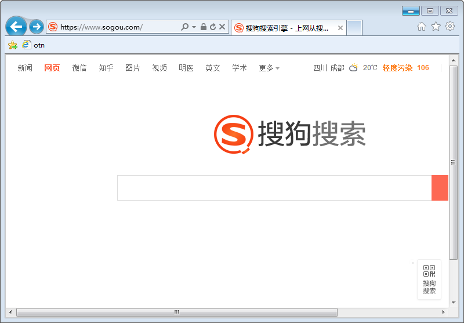Screen dimensions: 464x323
Task: Click the 搜狗搜索 logo
Action: click(289, 135)
